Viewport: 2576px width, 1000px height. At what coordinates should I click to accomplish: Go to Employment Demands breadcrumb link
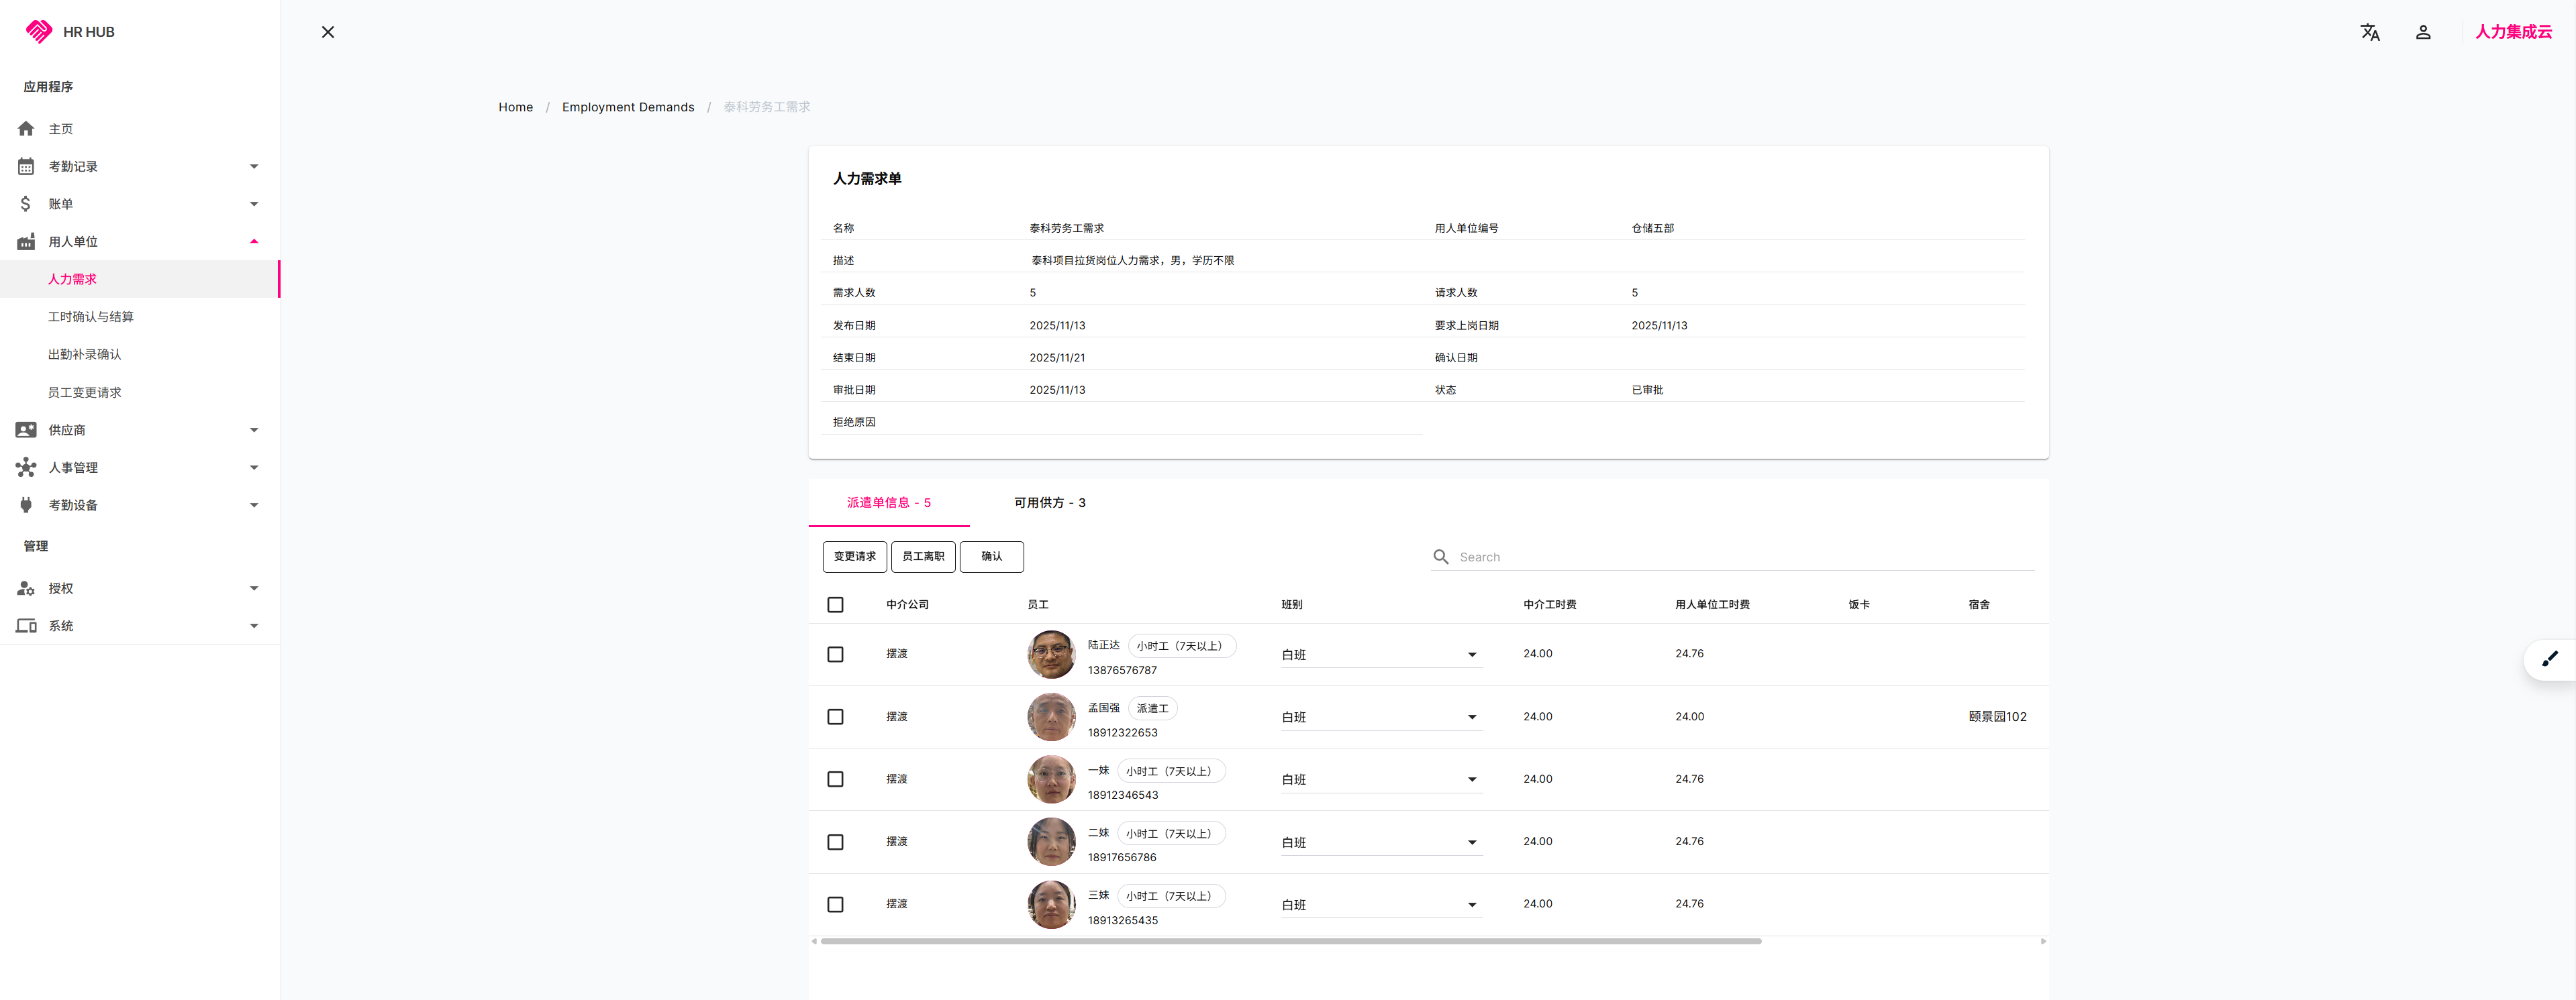pyautogui.click(x=627, y=107)
